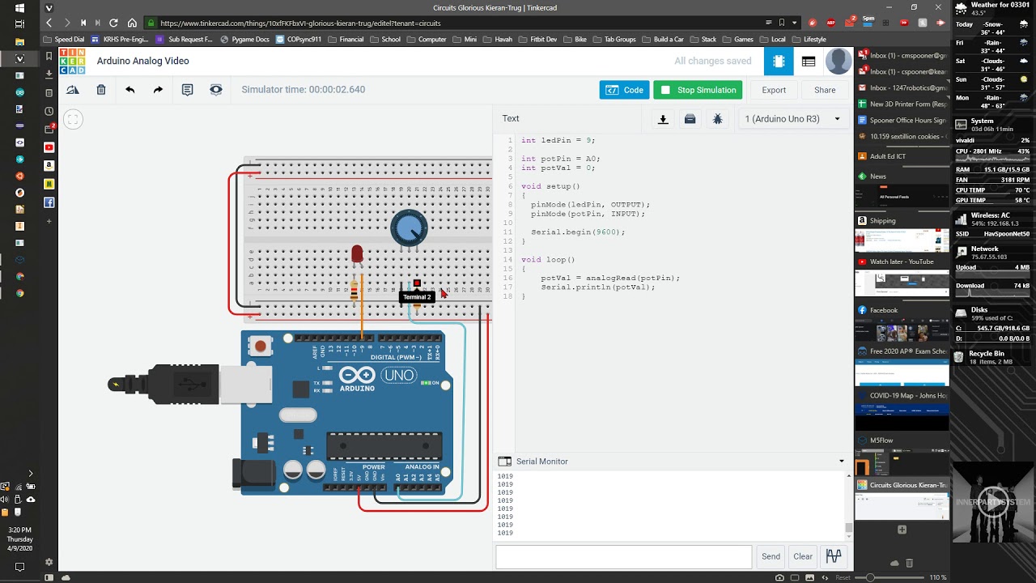Stop the running simulation
The width and height of the screenshot is (1036, 583).
[x=698, y=90]
